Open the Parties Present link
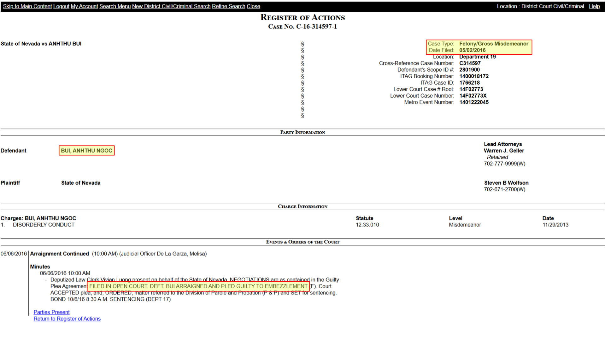The image size is (605, 341). [51, 312]
